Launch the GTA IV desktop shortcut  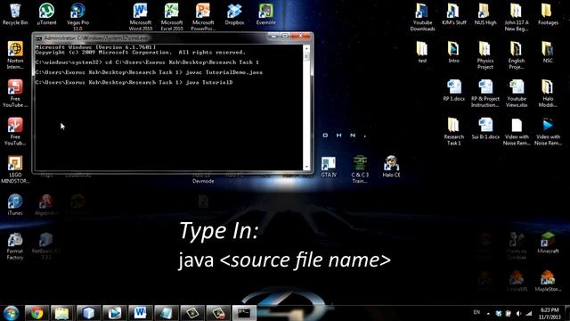click(x=329, y=167)
